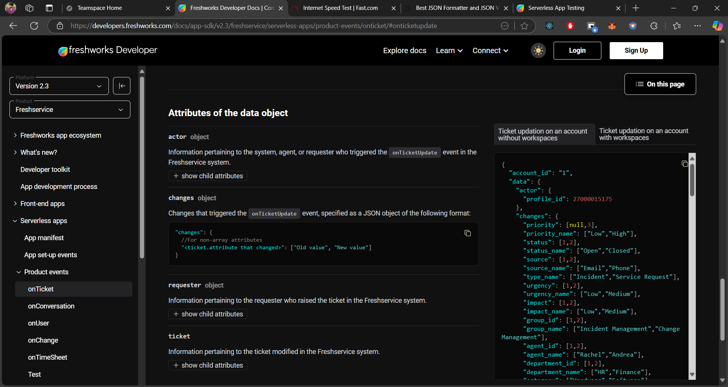Click the main page scrollbar thumb

pos(722,310)
